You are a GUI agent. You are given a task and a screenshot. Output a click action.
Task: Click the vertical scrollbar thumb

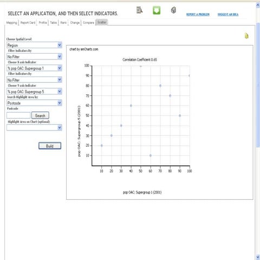point(258,85)
